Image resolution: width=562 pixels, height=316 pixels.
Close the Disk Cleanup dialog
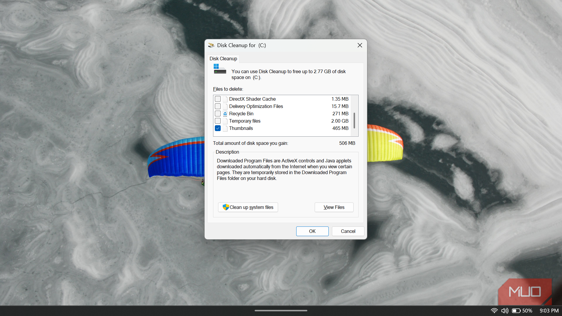click(x=360, y=45)
